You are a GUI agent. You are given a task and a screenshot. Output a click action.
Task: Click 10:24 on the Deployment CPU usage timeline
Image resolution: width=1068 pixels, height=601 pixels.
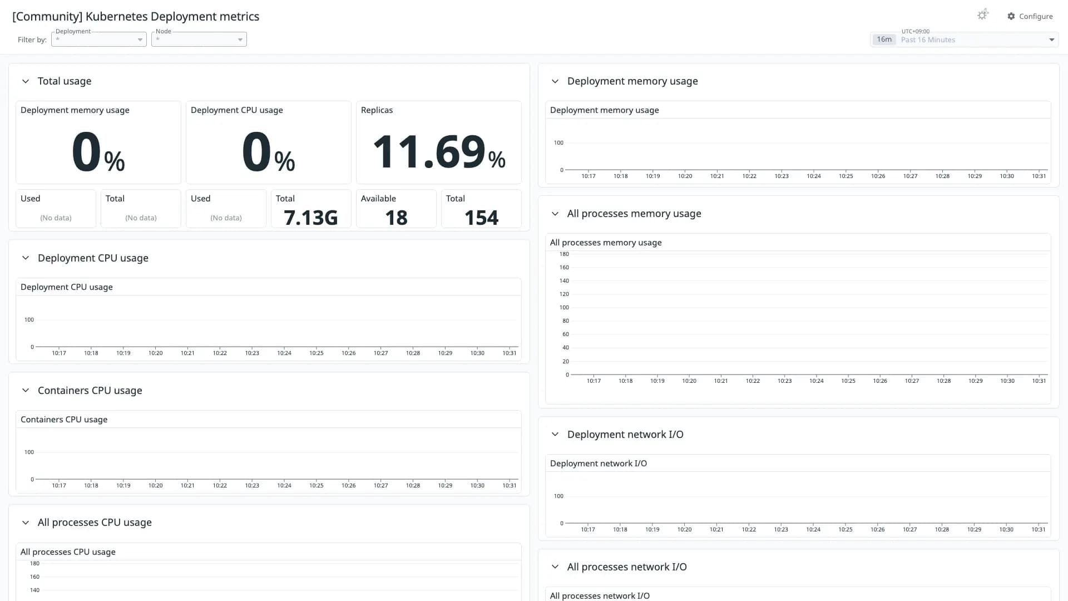(x=284, y=353)
